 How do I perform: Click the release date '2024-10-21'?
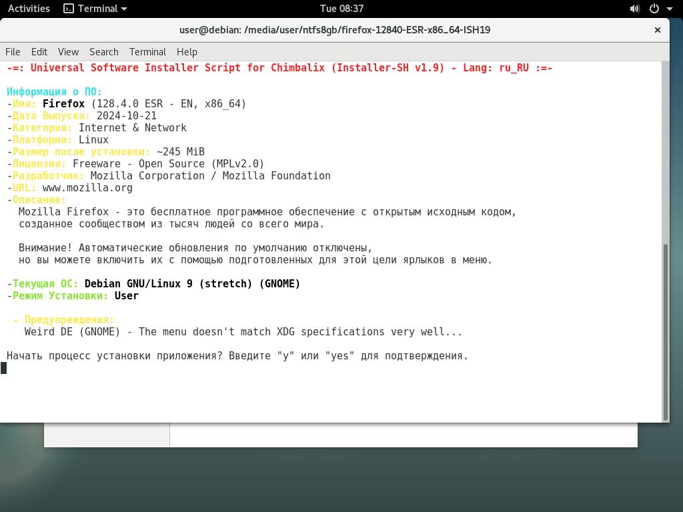tap(126, 116)
